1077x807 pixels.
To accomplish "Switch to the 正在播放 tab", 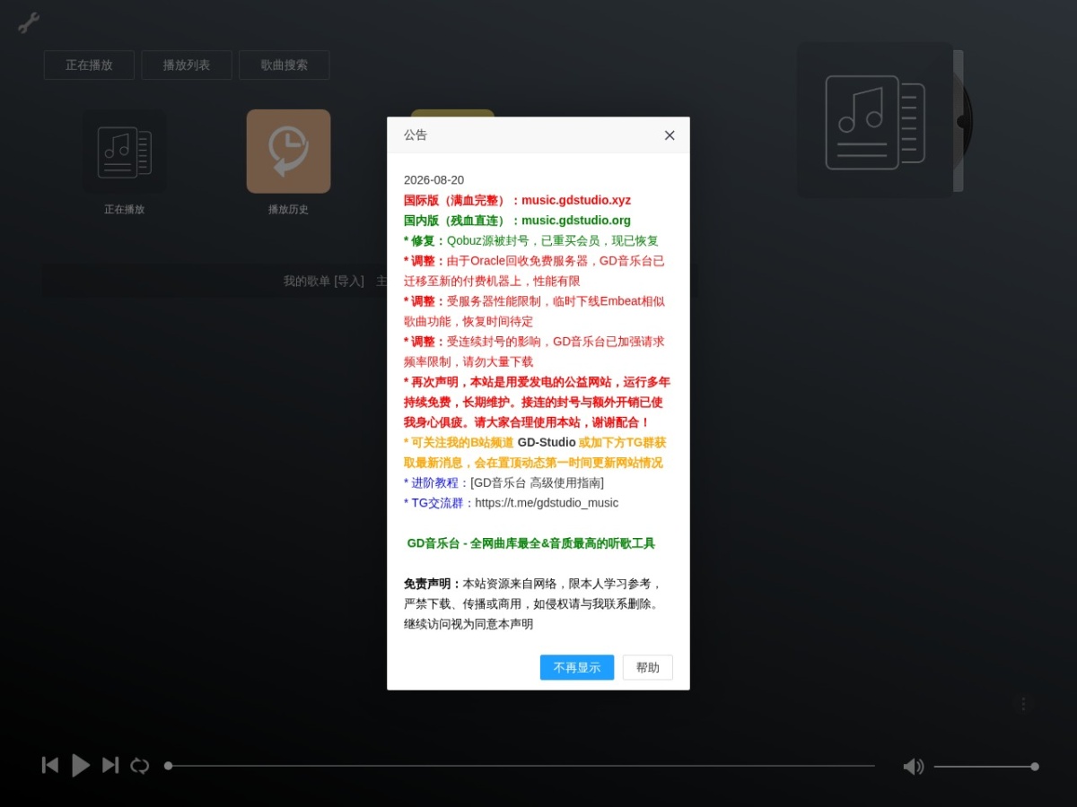I will (89, 65).
